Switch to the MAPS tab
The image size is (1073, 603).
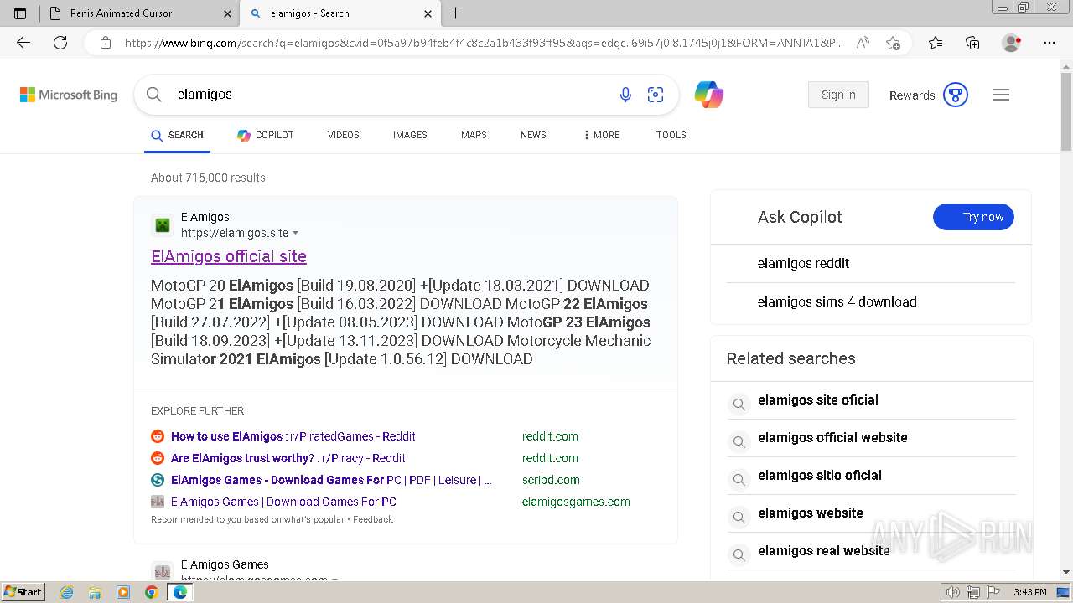(474, 135)
